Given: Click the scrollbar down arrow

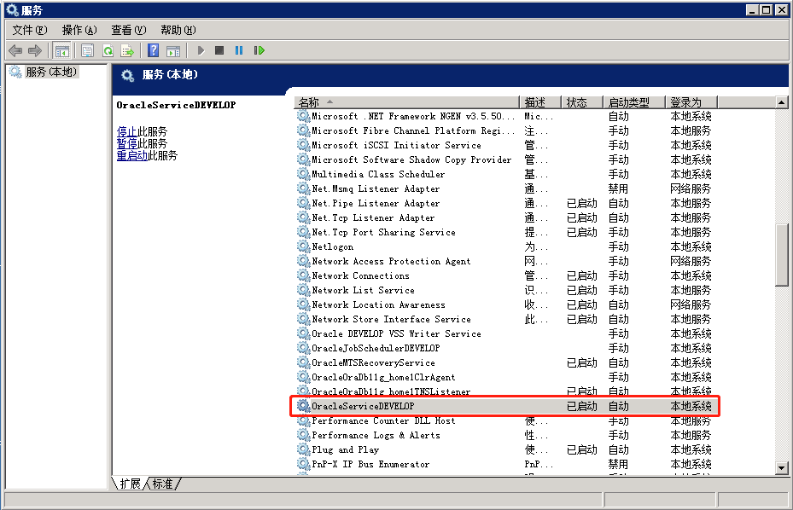Looking at the screenshot, I should (x=781, y=468).
